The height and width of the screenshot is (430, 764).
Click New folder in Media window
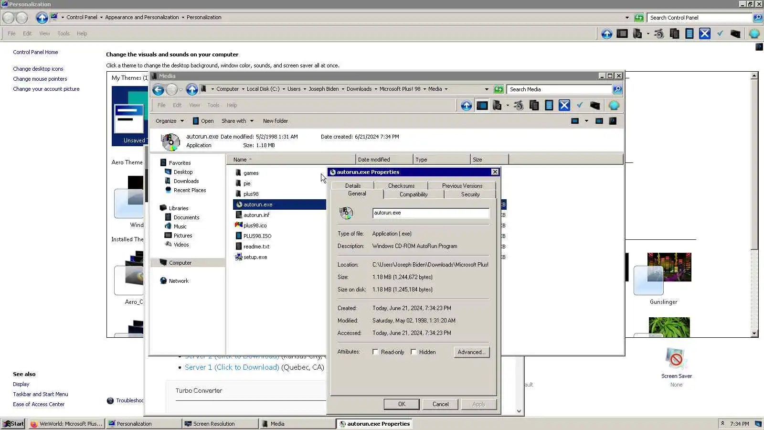pos(276,121)
